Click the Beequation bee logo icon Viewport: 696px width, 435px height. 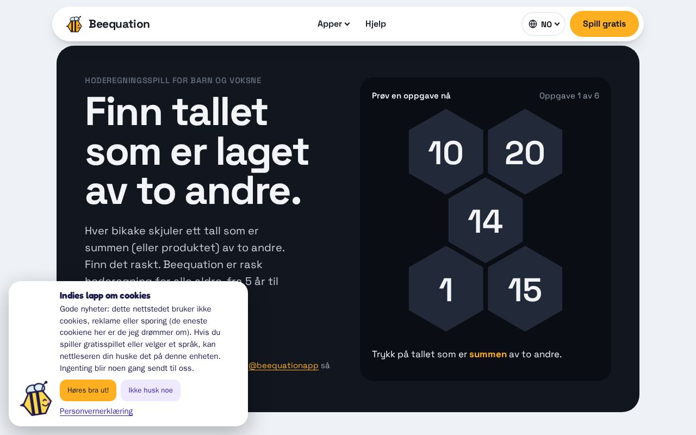tap(74, 24)
